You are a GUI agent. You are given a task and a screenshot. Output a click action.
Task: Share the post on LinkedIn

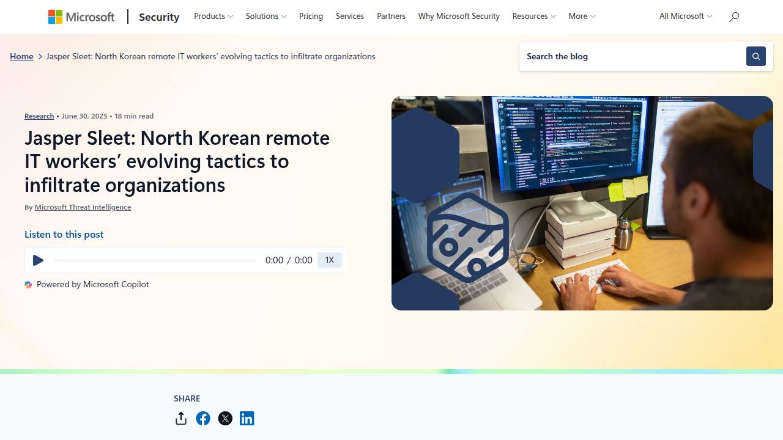coord(247,418)
